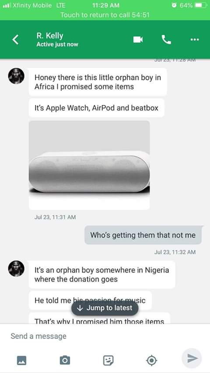Tap Touch to return to call banner
The height and width of the screenshot is (373, 210).
(105, 15)
